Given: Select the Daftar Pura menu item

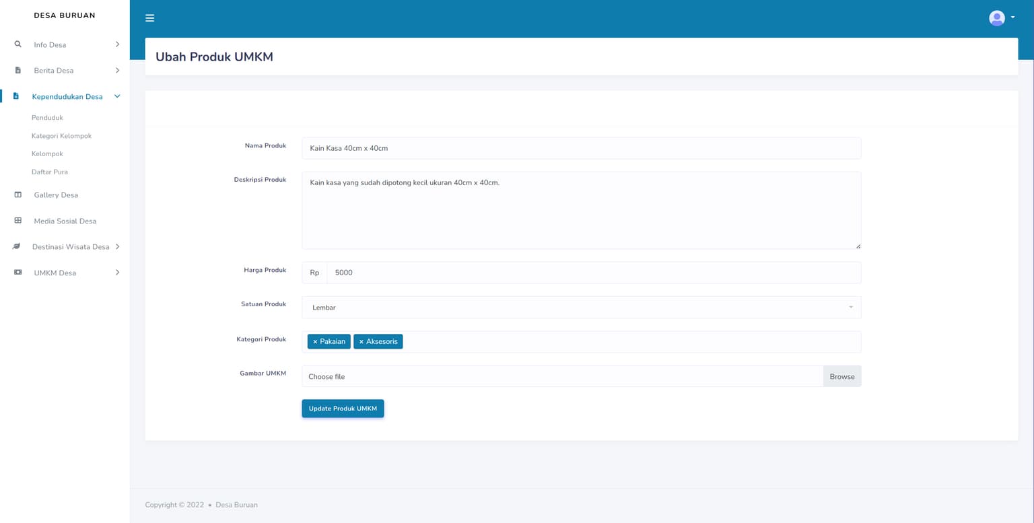Looking at the screenshot, I should click(x=49, y=172).
